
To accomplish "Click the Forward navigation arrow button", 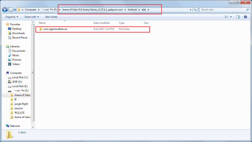I will (11, 10).
